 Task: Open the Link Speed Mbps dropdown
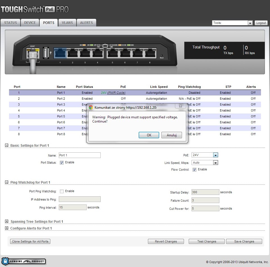205,163
